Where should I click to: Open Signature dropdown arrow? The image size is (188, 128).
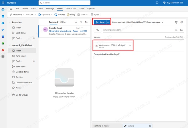pyautogui.click(x=52, y=15)
